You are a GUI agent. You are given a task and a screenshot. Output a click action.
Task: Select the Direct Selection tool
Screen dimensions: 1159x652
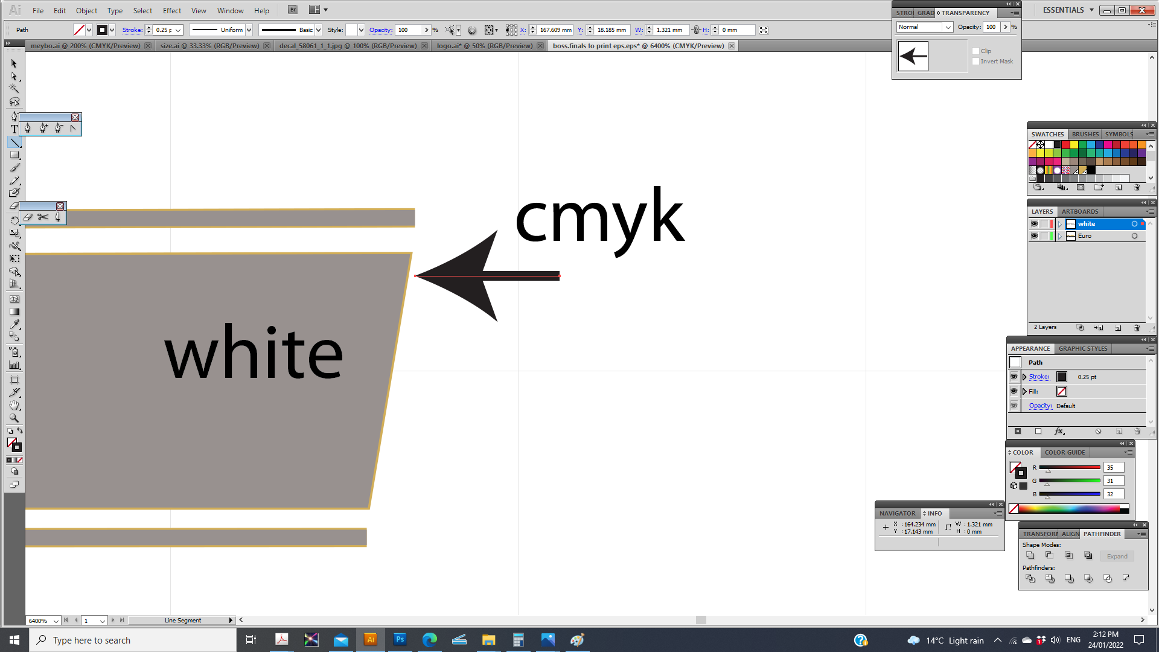[14, 76]
